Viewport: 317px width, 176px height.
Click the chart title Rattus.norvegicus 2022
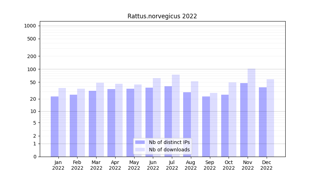162,16
